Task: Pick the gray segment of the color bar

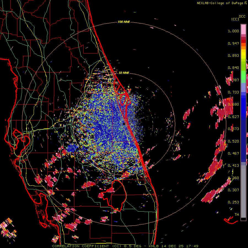Action: [x=243, y=192]
